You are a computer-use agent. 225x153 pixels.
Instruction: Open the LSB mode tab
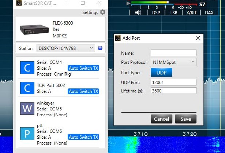[x=174, y=13]
